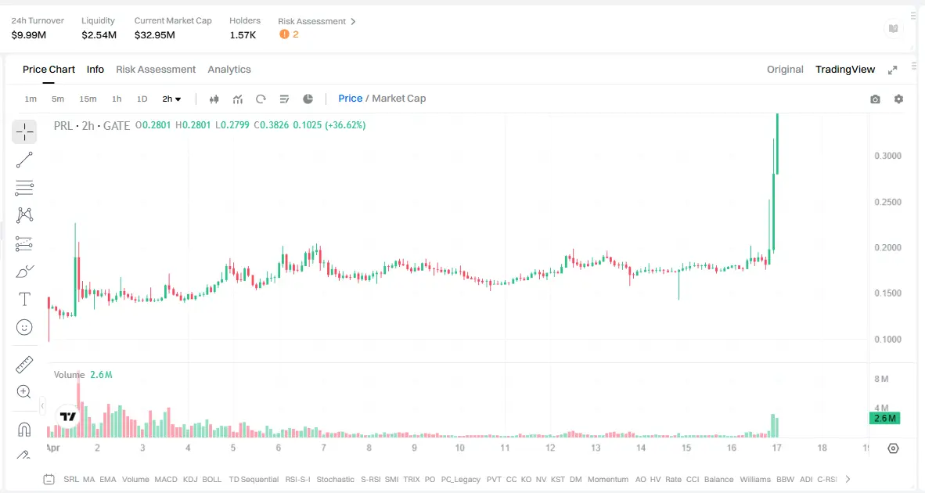The width and height of the screenshot is (925, 493).
Task: Switch to the Analytics tab
Action: pos(229,69)
